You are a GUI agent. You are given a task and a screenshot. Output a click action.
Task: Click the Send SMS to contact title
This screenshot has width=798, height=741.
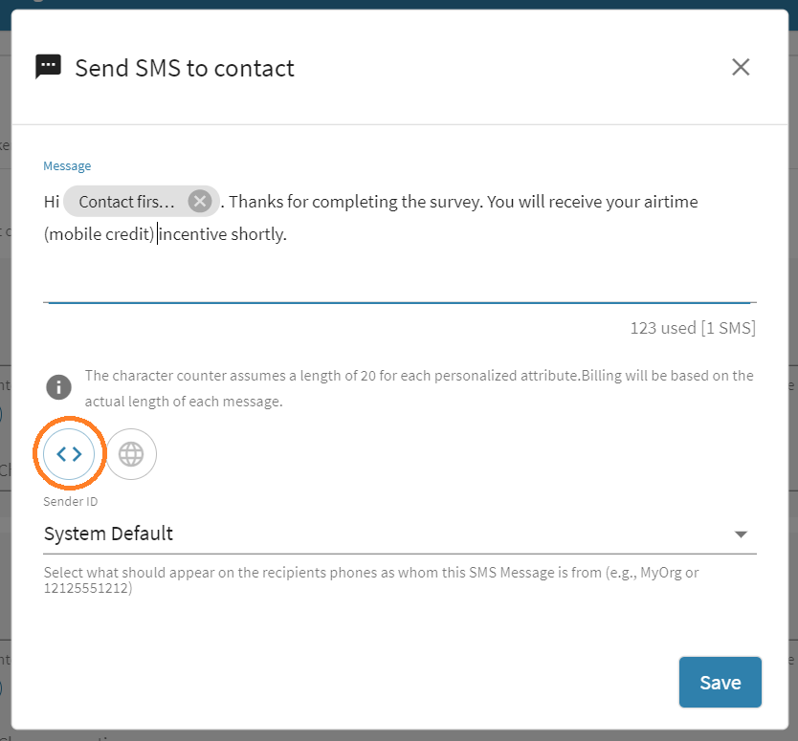(185, 68)
